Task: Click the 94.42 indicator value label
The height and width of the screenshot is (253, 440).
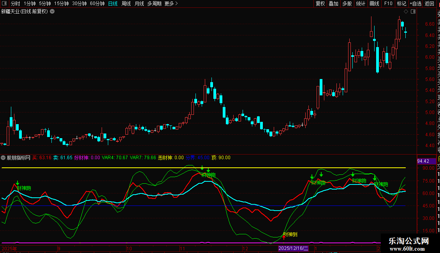Action: [423, 161]
